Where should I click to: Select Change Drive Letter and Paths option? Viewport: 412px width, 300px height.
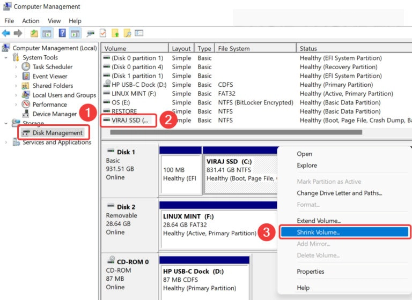(x=339, y=193)
